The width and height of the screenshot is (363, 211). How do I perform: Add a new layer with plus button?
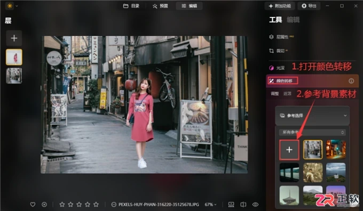14,38
